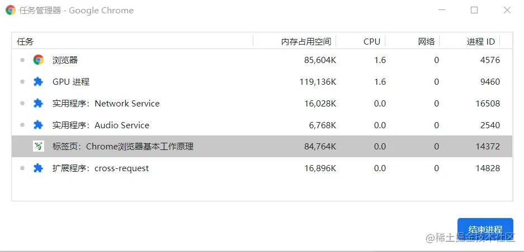This screenshot has width=524, height=252.
Task: Click the Chrome logo in the title bar
Action: coord(11,11)
